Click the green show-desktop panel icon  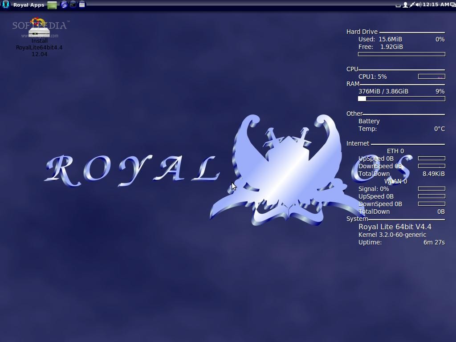pyautogui.click(x=52, y=5)
